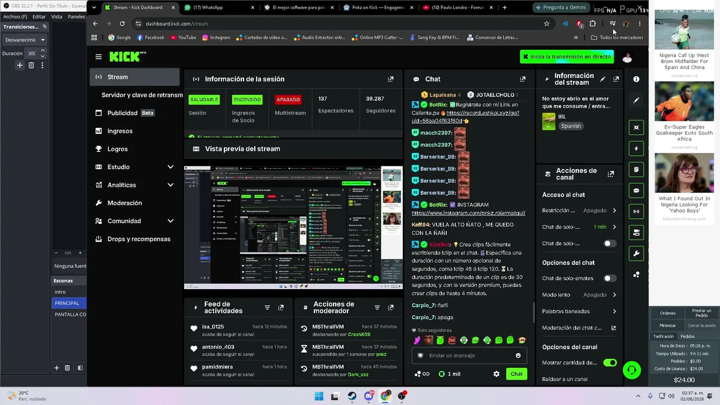The width and height of the screenshot is (720, 405).
Task: Click the stream preview thumbnail
Action: 293,227
